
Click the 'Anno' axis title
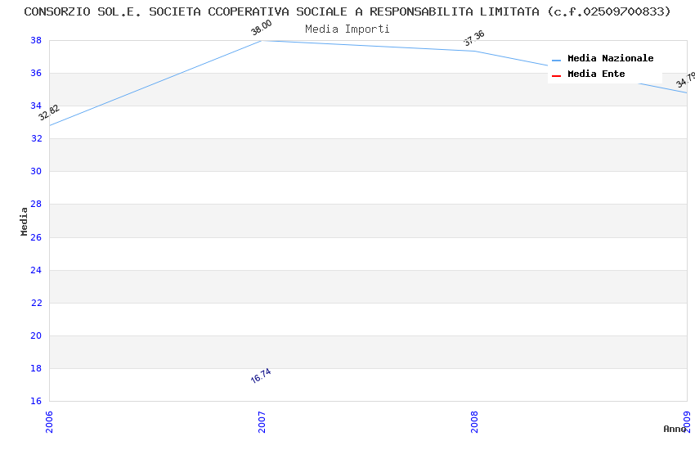pyautogui.click(x=675, y=429)
